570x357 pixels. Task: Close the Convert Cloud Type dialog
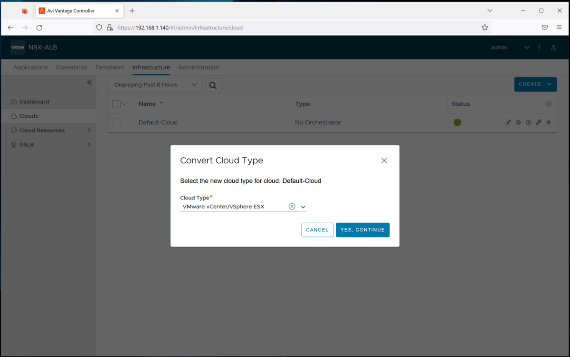tap(384, 160)
